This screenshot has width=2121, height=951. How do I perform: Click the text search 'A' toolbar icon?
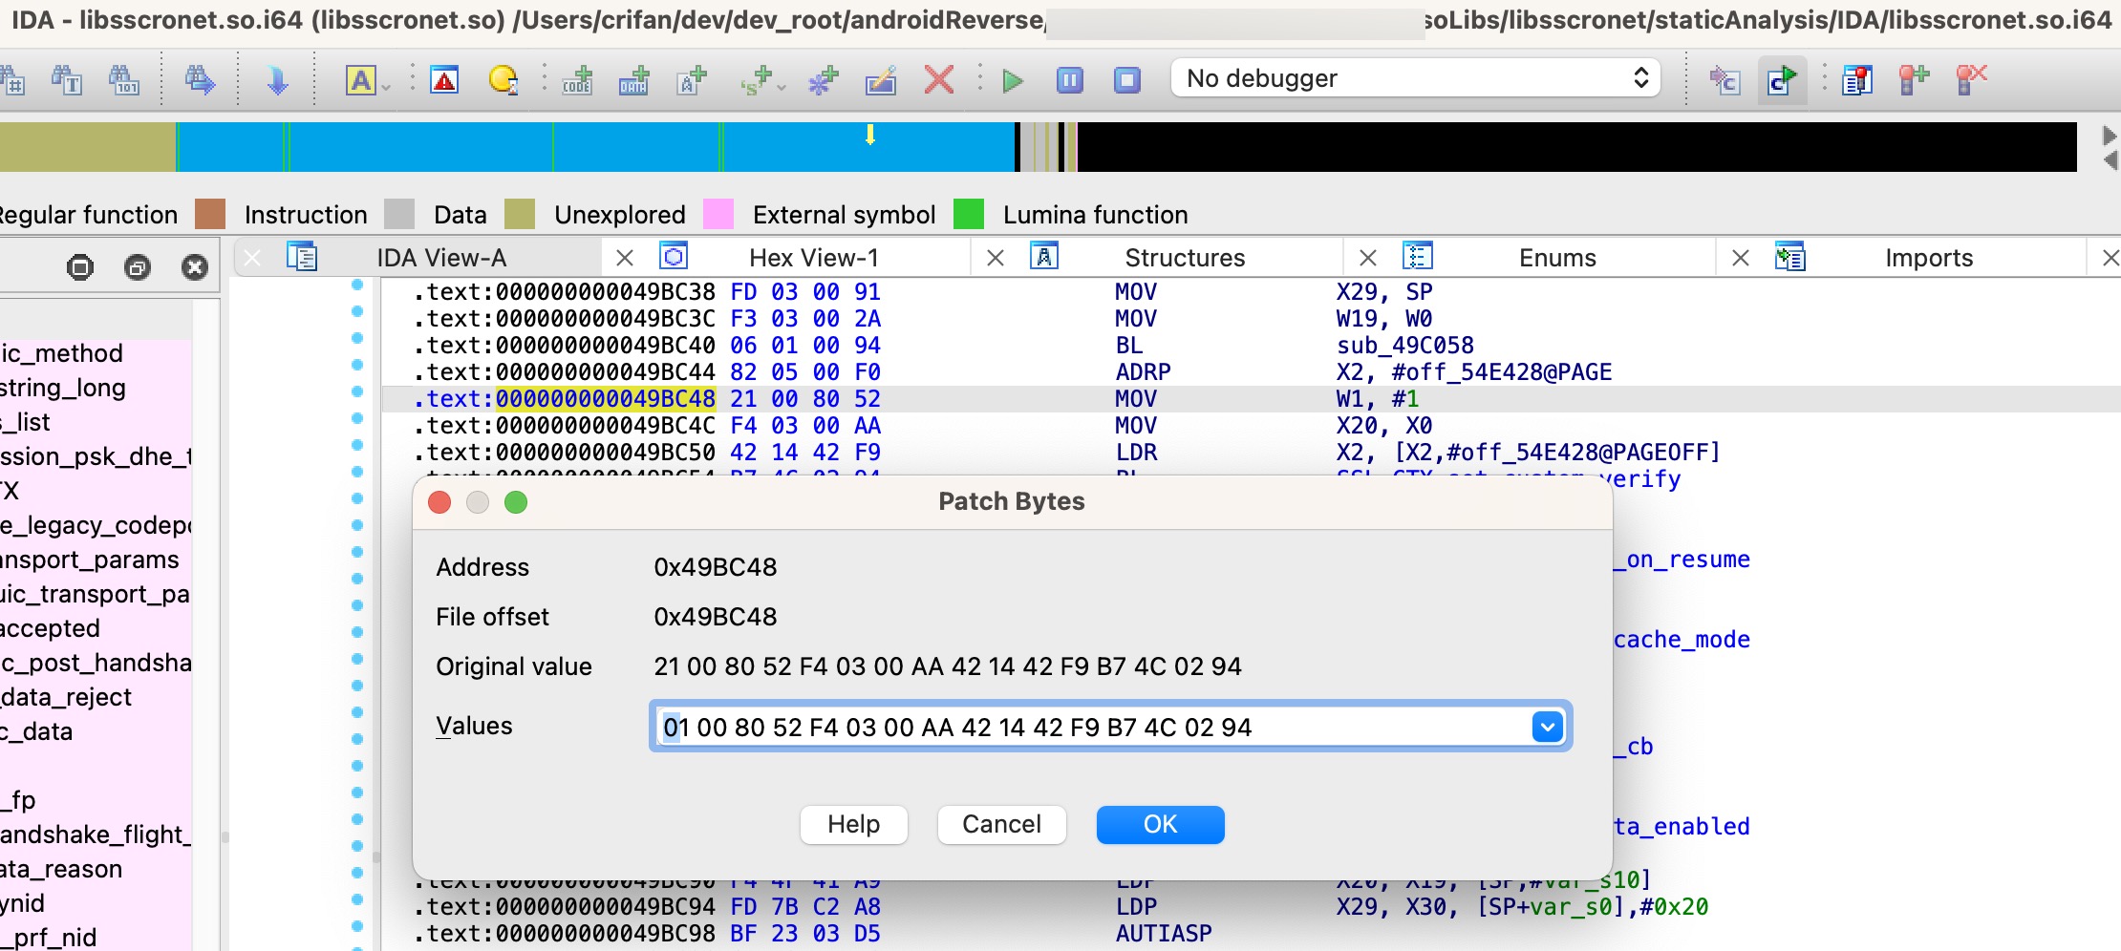[x=360, y=80]
